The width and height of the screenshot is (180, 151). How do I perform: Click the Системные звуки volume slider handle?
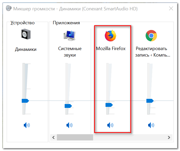point(68,106)
